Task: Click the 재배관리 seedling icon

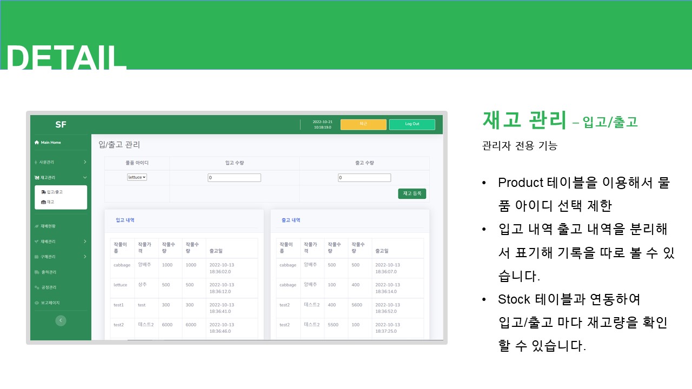Action: [x=37, y=242]
